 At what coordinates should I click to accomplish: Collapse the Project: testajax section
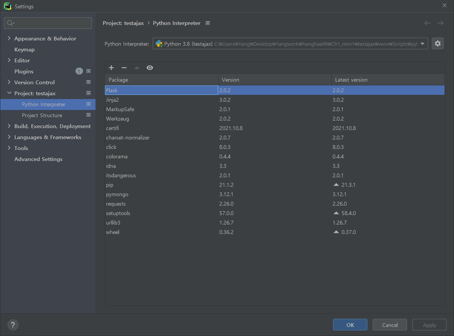pos(9,93)
